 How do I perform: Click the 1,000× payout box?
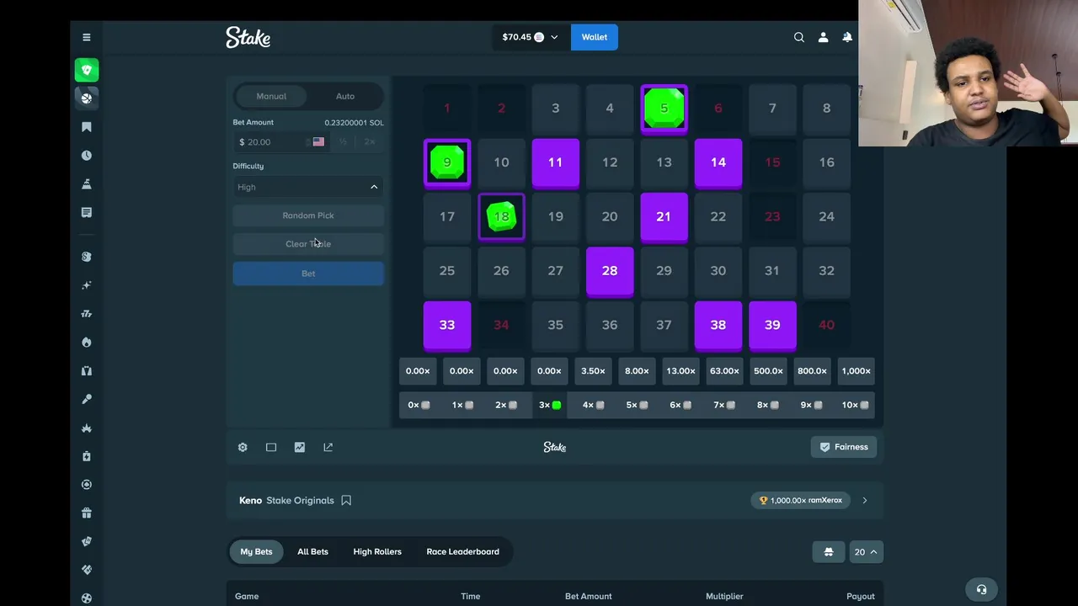[856, 371]
